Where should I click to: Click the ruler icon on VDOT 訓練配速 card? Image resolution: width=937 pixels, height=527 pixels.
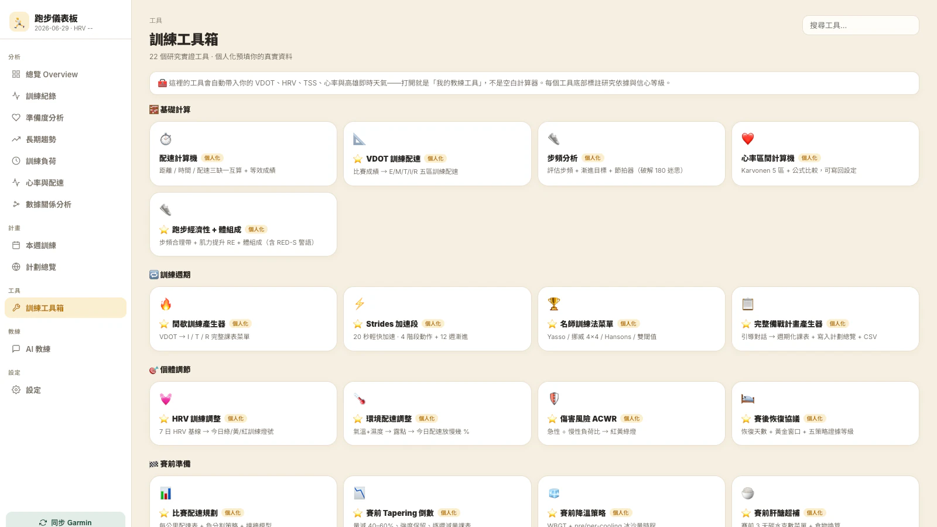pos(360,139)
